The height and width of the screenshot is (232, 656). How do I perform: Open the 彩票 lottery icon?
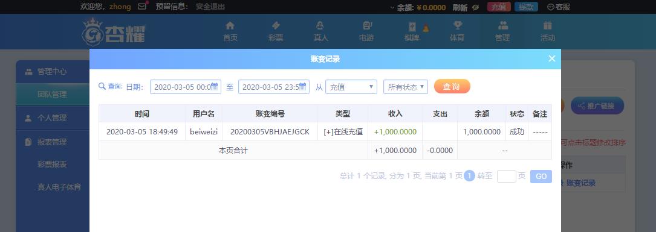coord(275,25)
